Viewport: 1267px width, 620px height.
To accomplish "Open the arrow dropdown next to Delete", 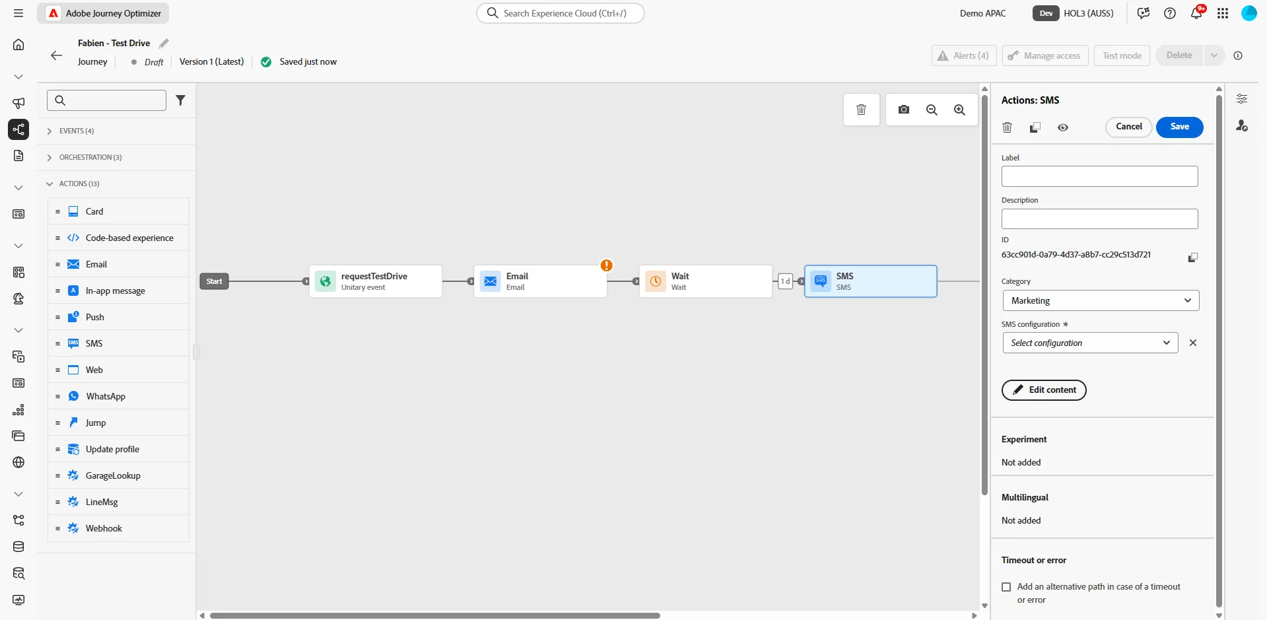I will pyautogui.click(x=1214, y=55).
